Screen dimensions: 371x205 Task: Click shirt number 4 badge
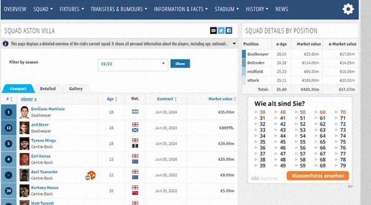[x=8, y=159]
